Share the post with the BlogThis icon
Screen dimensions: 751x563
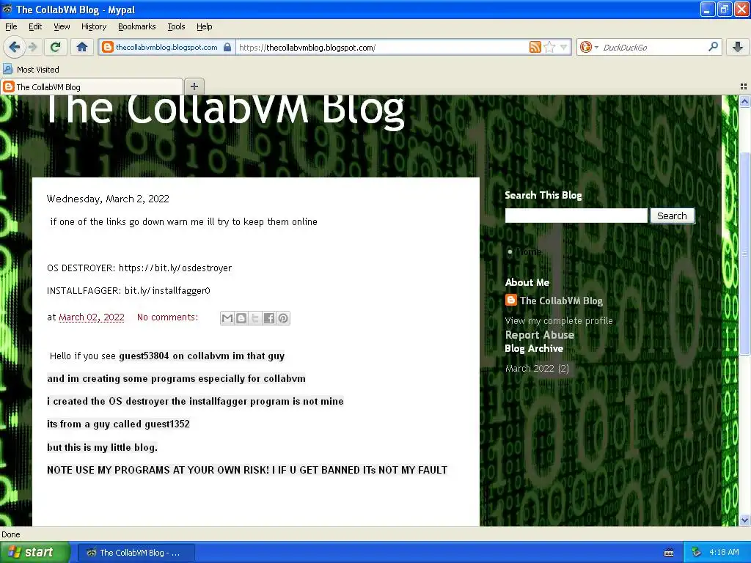point(241,318)
